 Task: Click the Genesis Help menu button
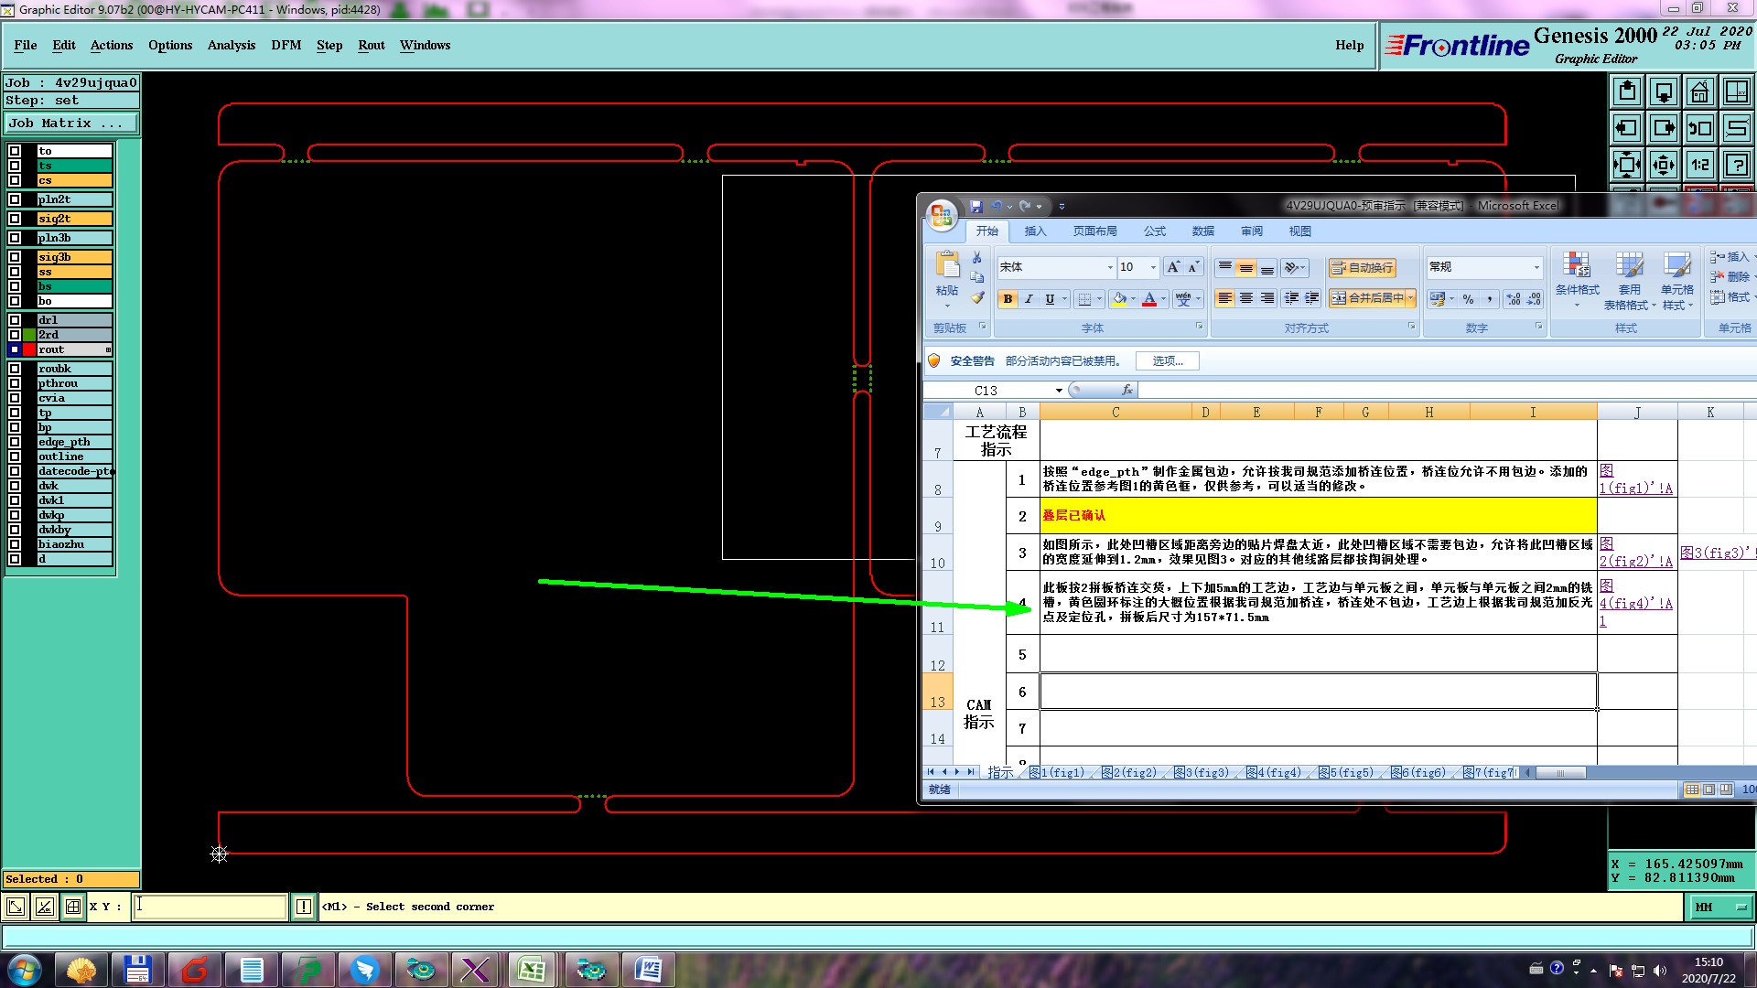pos(1349,45)
